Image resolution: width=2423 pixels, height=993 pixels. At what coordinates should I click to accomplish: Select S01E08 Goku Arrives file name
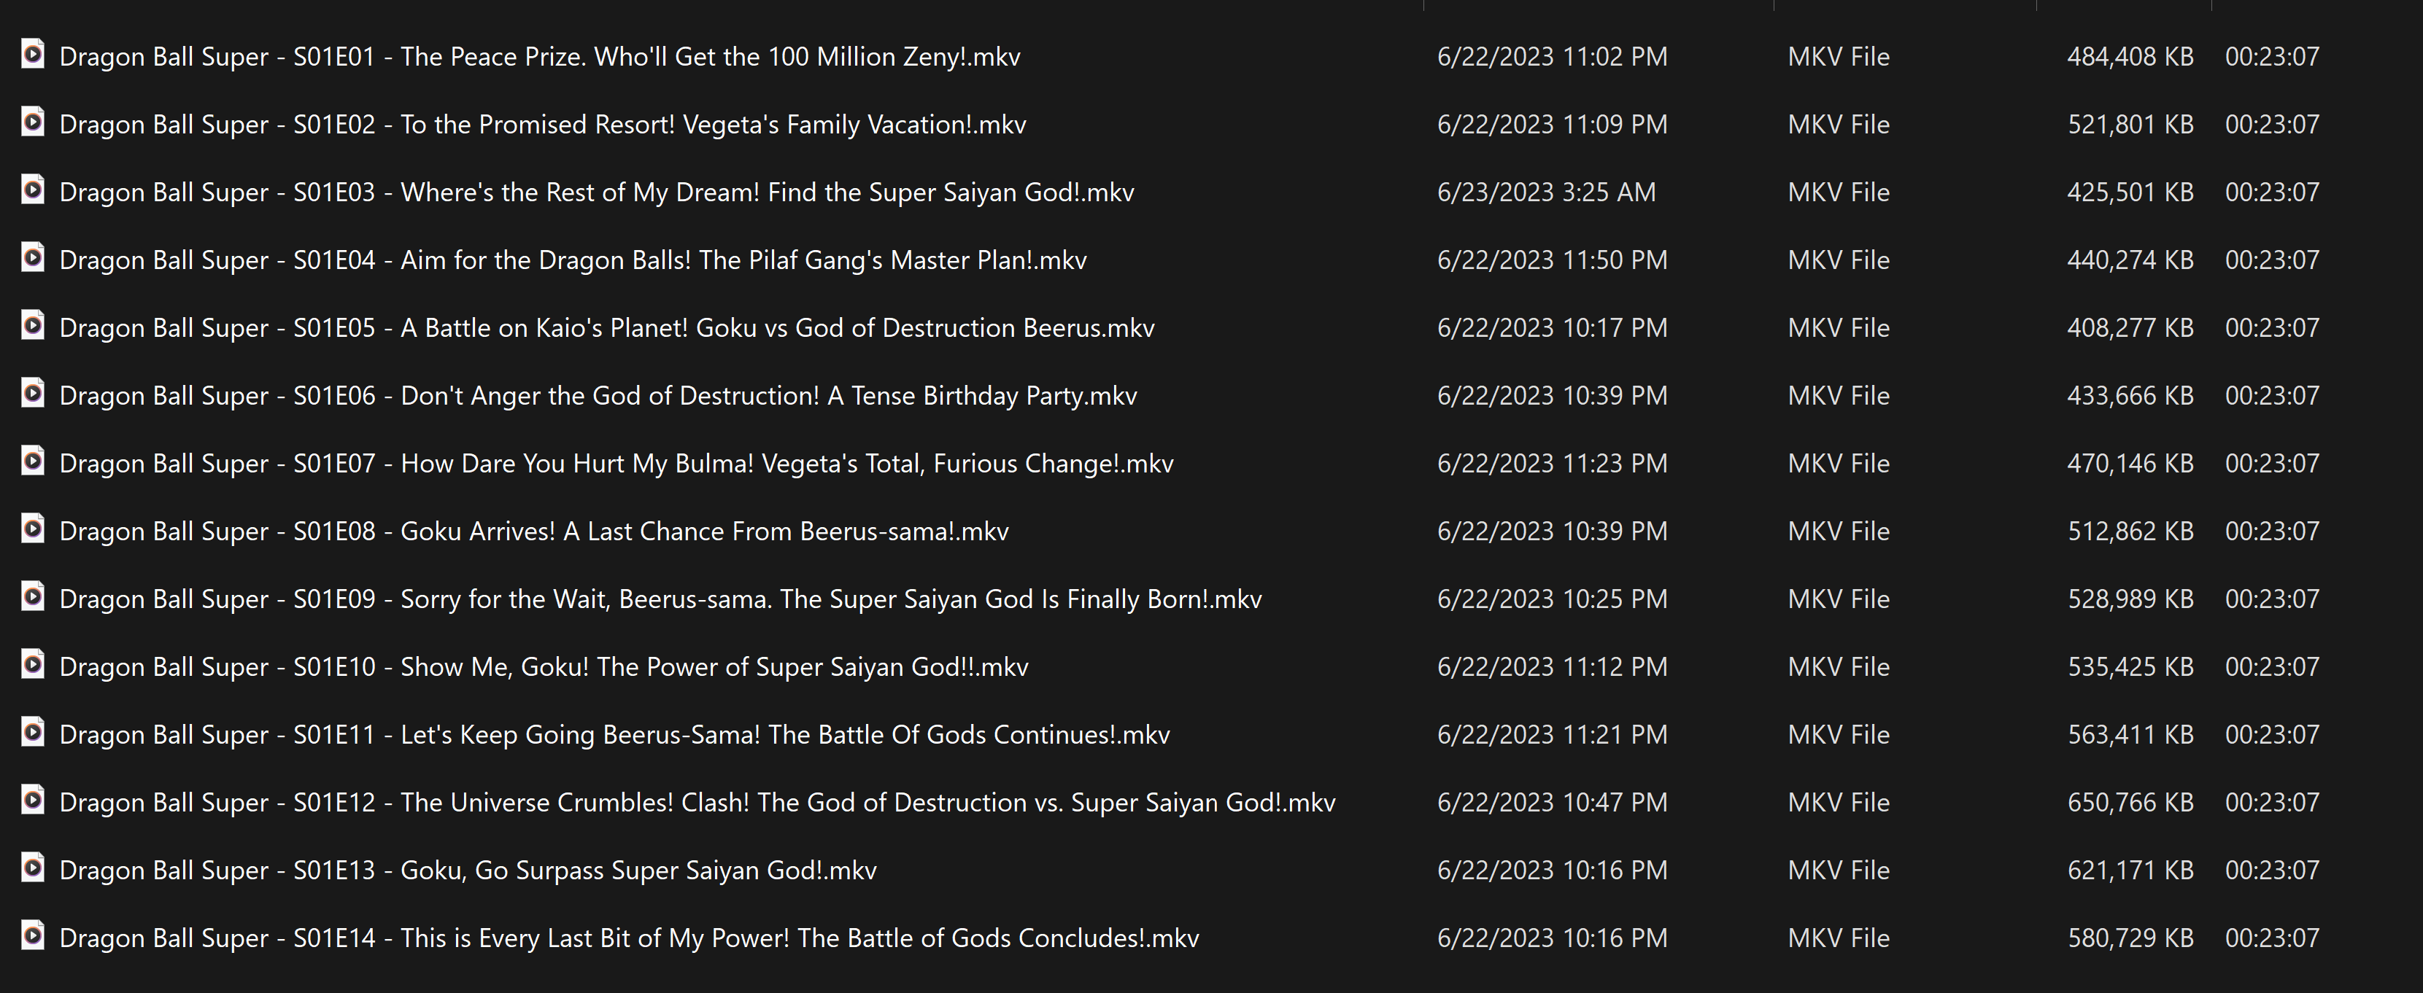(533, 531)
